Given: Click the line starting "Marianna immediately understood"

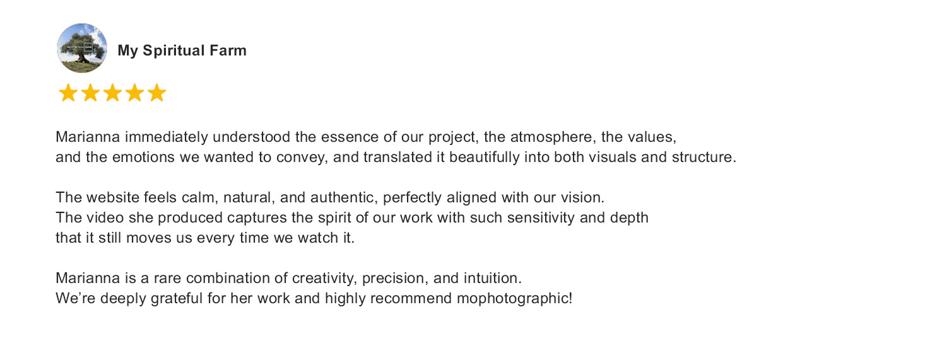Looking at the screenshot, I should [x=366, y=137].
